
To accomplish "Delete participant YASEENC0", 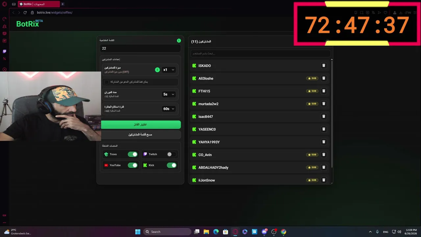I will (x=324, y=129).
